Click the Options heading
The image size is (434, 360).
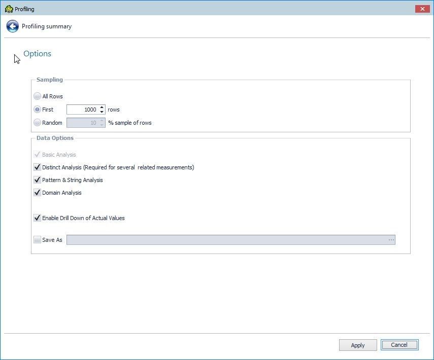click(x=38, y=54)
